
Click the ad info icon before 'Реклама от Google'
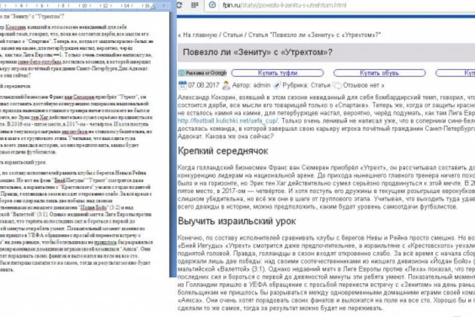coord(181,73)
